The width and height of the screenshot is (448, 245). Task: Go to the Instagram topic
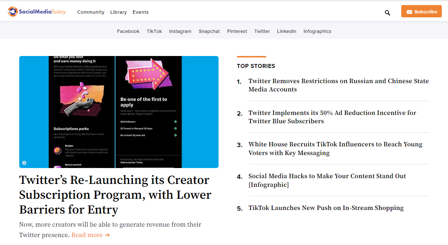click(180, 31)
